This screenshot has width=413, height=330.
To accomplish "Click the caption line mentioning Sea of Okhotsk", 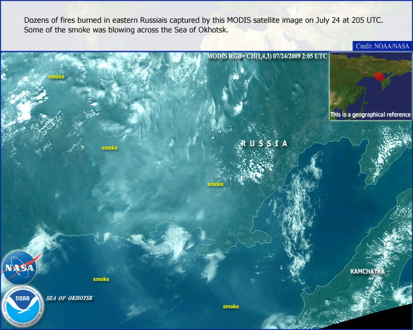I will [126, 30].
